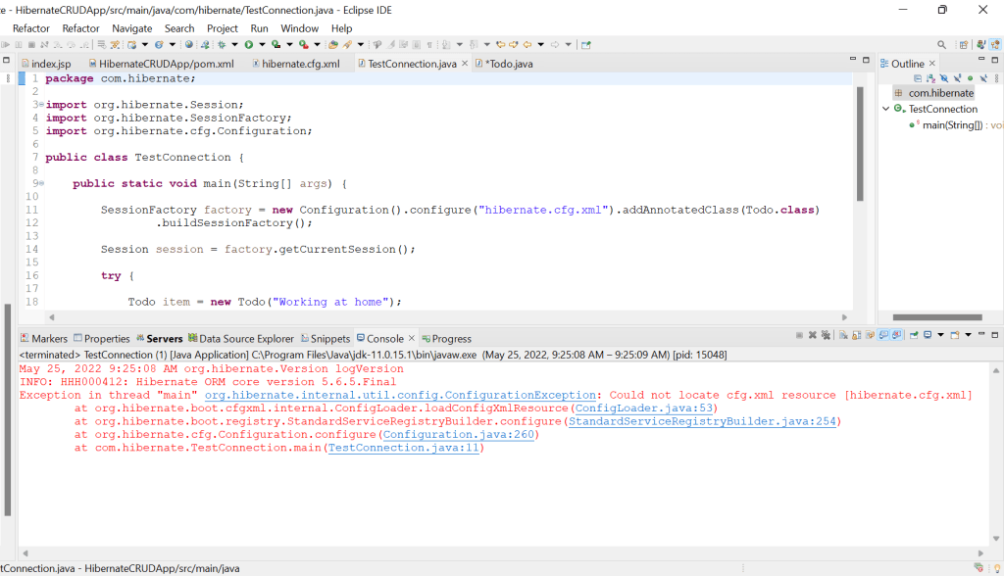1004x576 pixels.
Task: Open the TestConnection.java:11 stack trace link
Action: pyautogui.click(x=403, y=448)
